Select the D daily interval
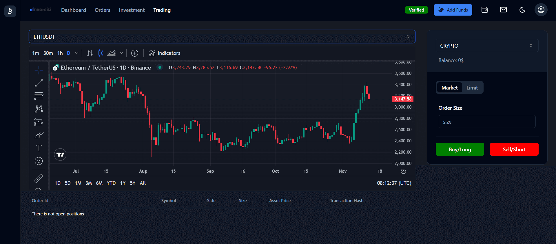The width and height of the screenshot is (556, 244). tap(69, 53)
